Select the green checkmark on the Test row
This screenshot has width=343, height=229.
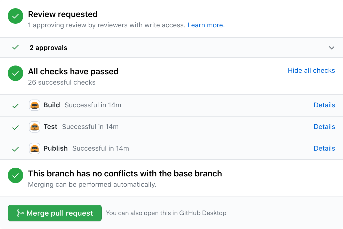[15, 127]
